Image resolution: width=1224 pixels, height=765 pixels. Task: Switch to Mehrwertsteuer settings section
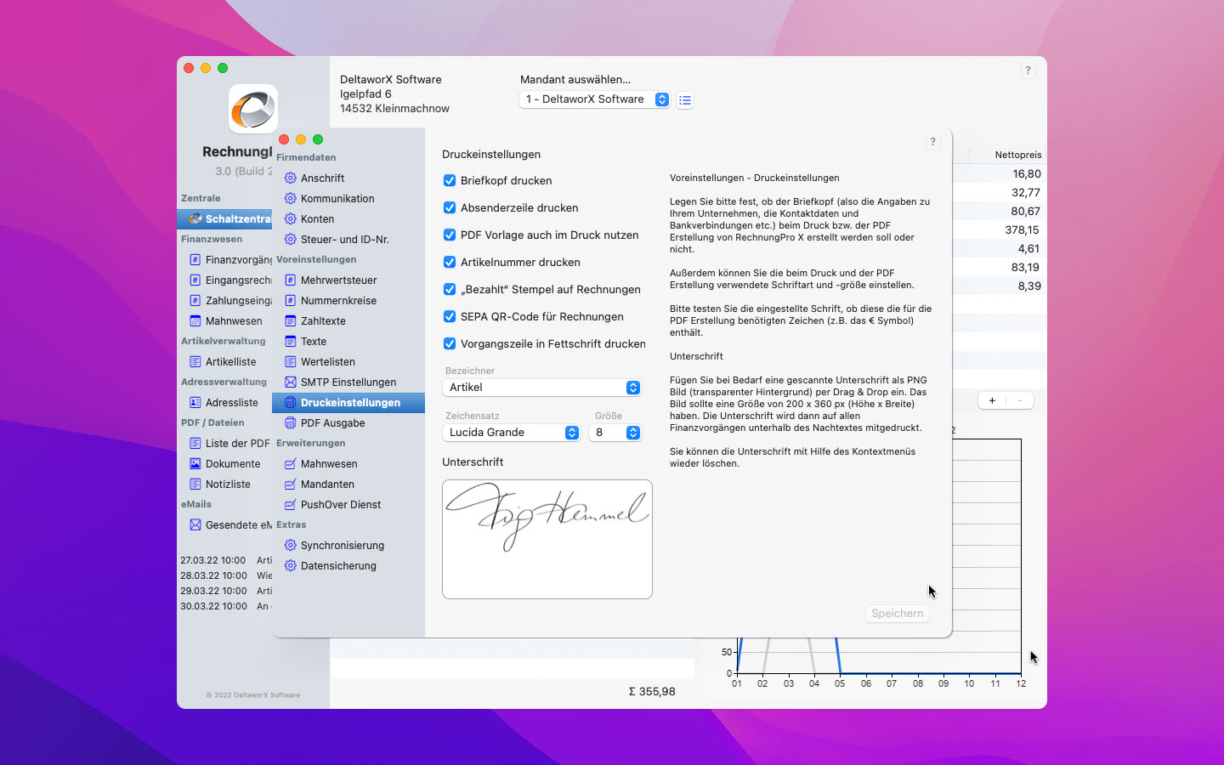[338, 280]
